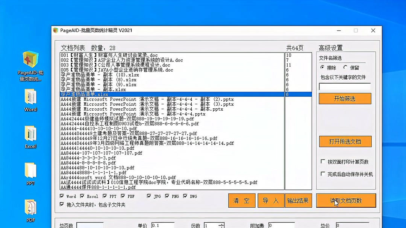Enable 按双面打印计算页数 option

point(323,161)
